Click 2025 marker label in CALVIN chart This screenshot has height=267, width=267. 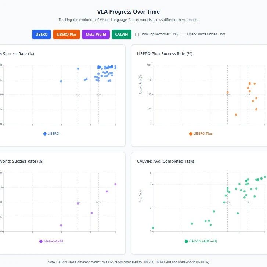(x=248, y=202)
